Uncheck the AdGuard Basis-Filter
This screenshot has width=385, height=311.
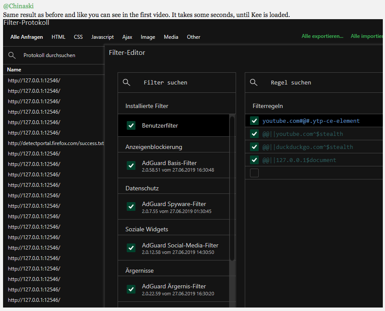pyautogui.click(x=131, y=166)
